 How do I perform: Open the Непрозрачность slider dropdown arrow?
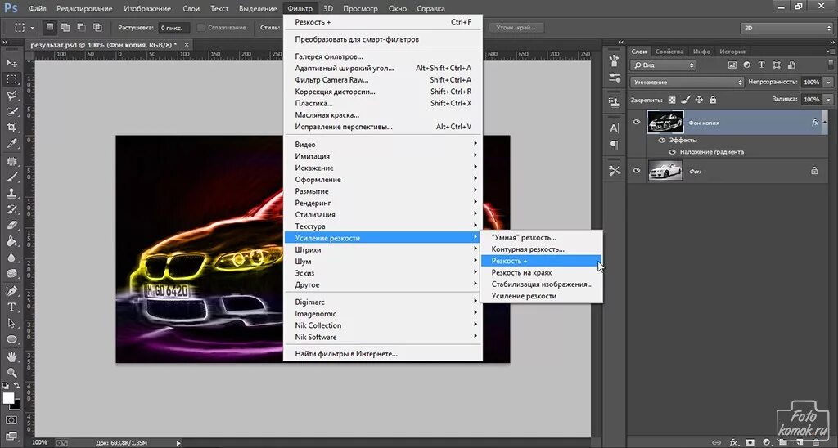[828, 83]
